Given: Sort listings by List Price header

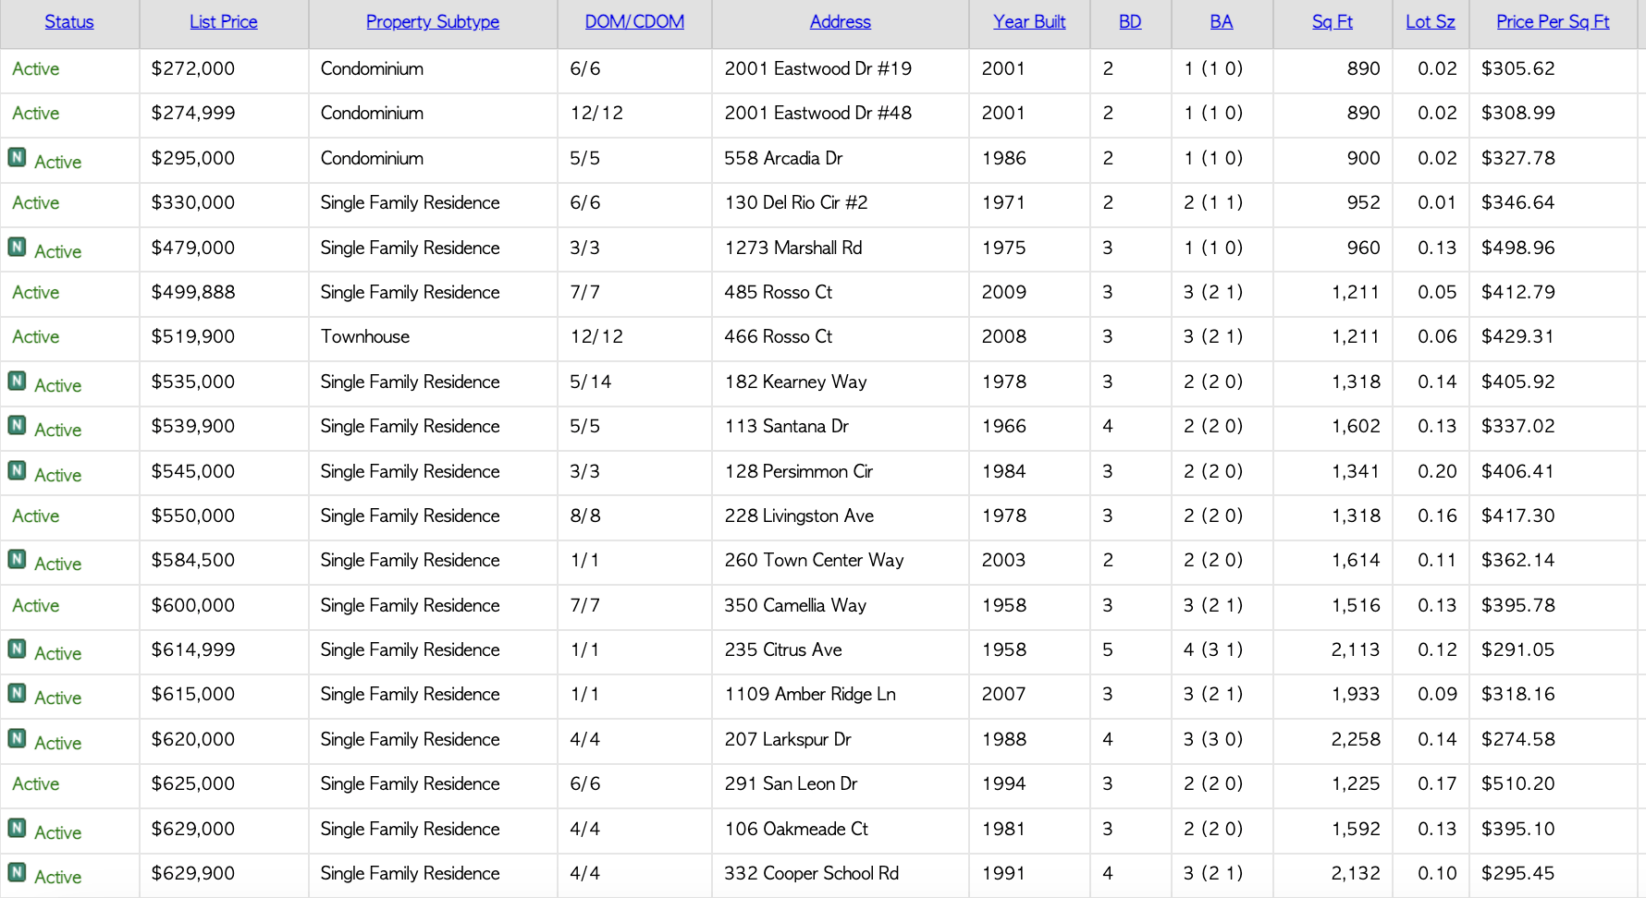Looking at the screenshot, I should pos(224,22).
